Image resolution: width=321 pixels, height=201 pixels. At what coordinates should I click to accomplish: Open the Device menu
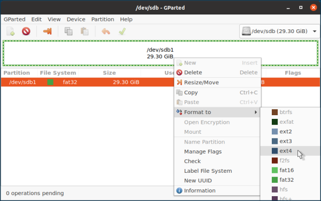click(x=76, y=19)
